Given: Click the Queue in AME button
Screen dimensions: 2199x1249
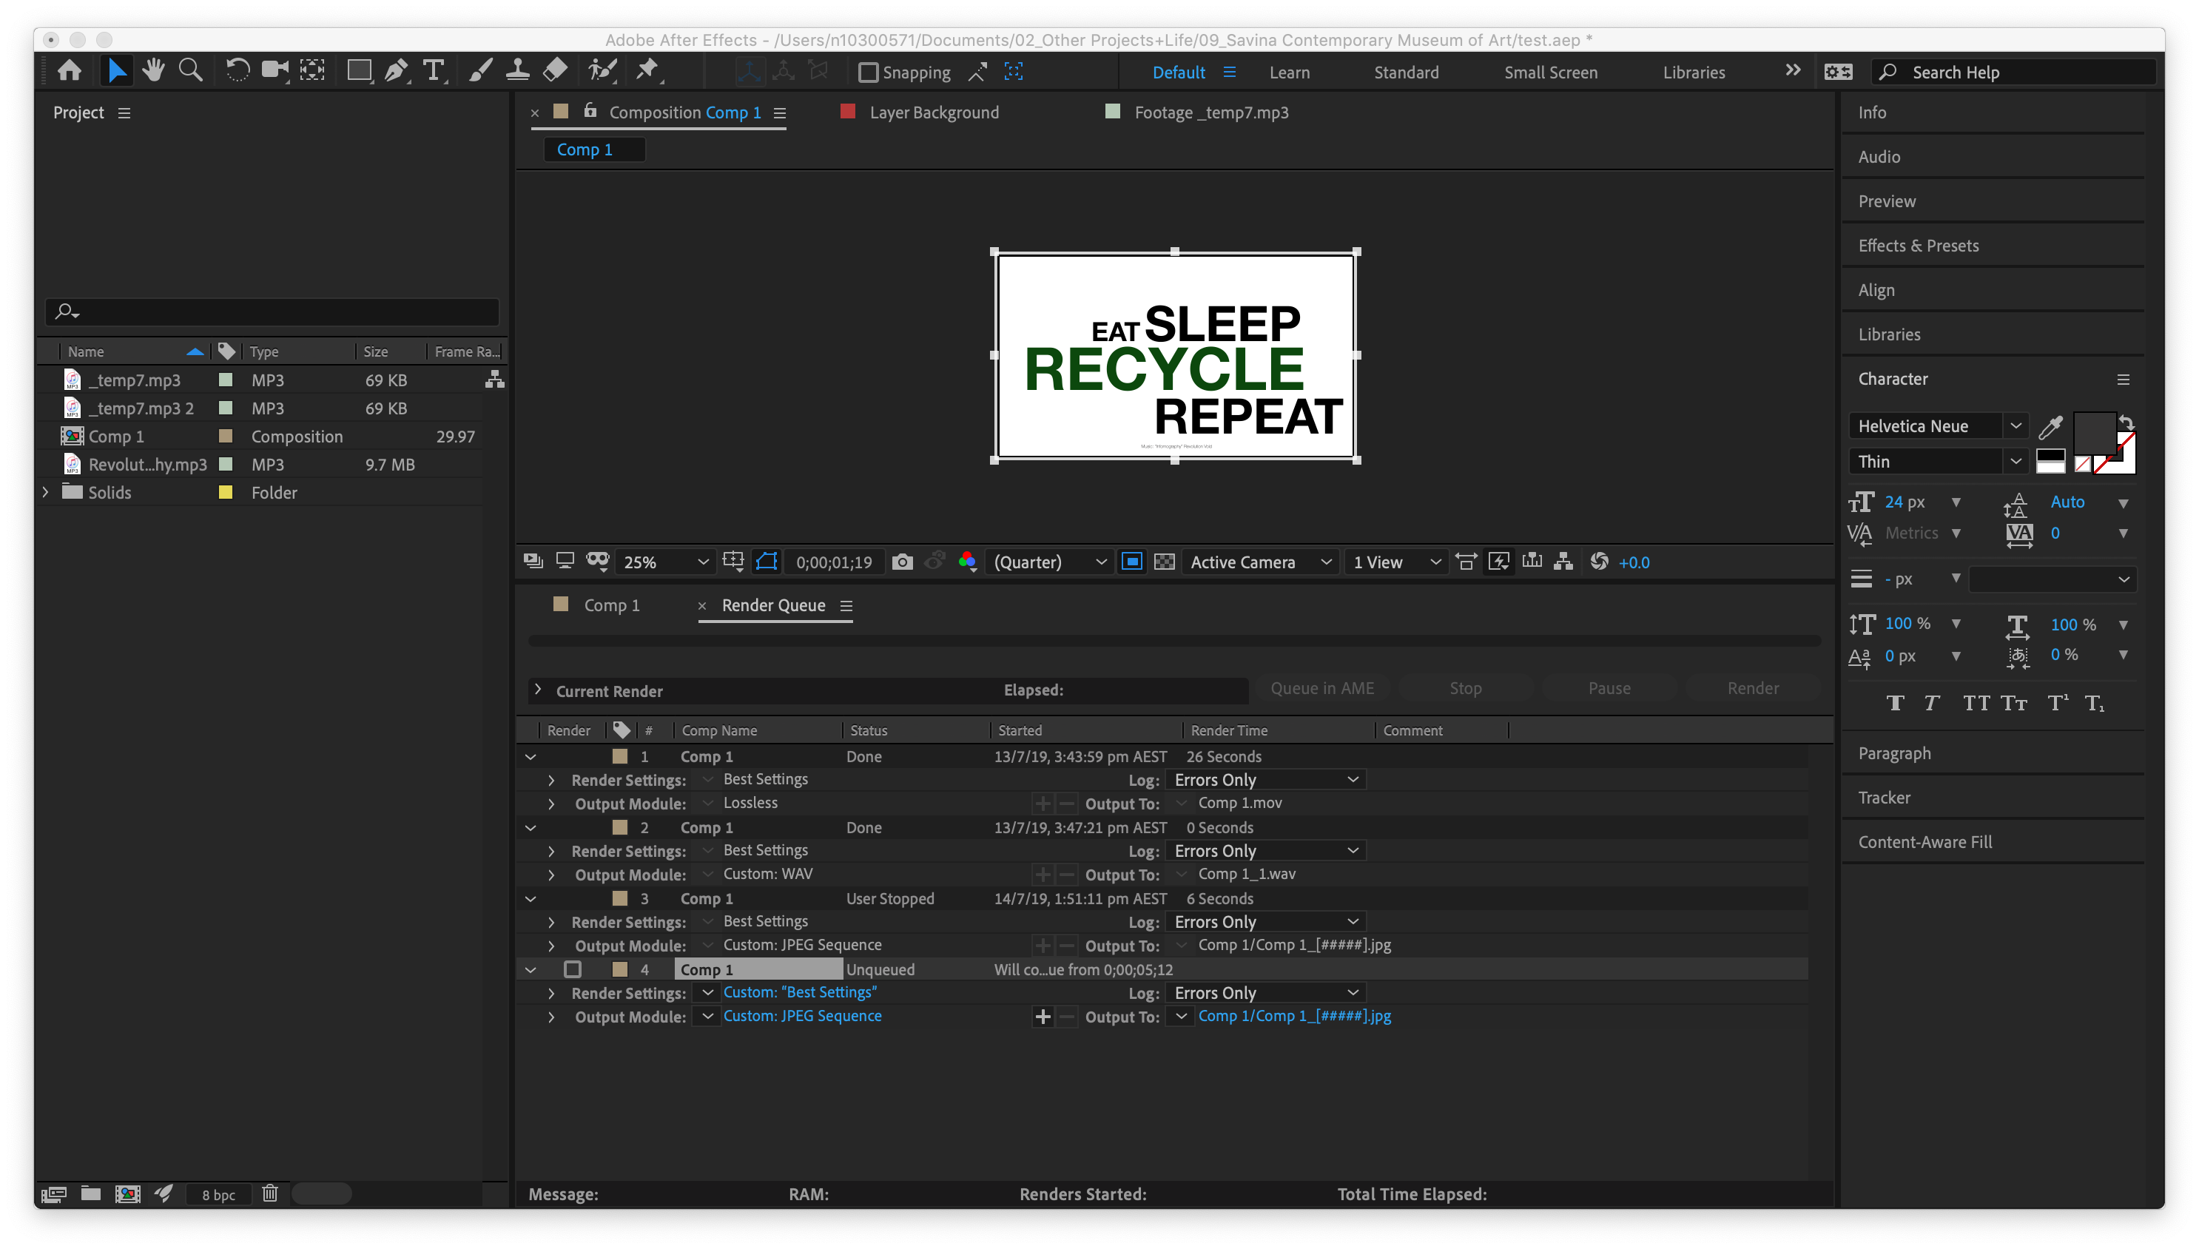Looking at the screenshot, I should (1321, 688).
